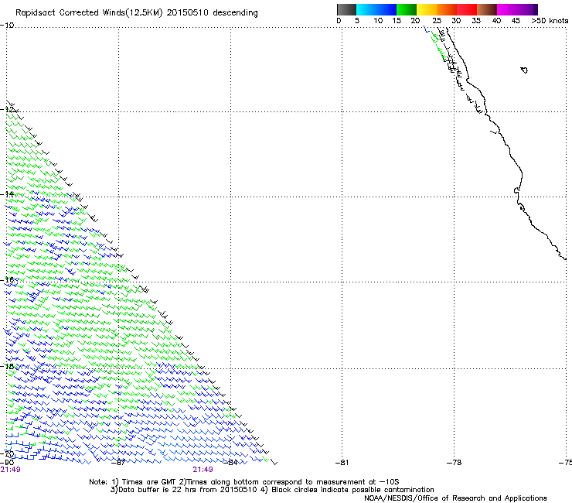
Task: Click the green 15-20 knots legend segment
Action: coord(407,9)
